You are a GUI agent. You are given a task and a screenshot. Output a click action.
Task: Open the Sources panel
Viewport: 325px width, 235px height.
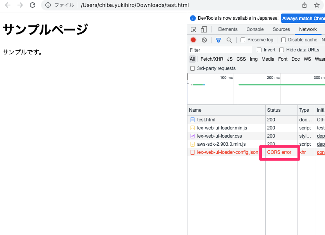[281, 29]
